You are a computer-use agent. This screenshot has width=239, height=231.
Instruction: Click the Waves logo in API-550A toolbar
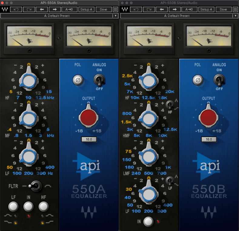pos(5,9)
